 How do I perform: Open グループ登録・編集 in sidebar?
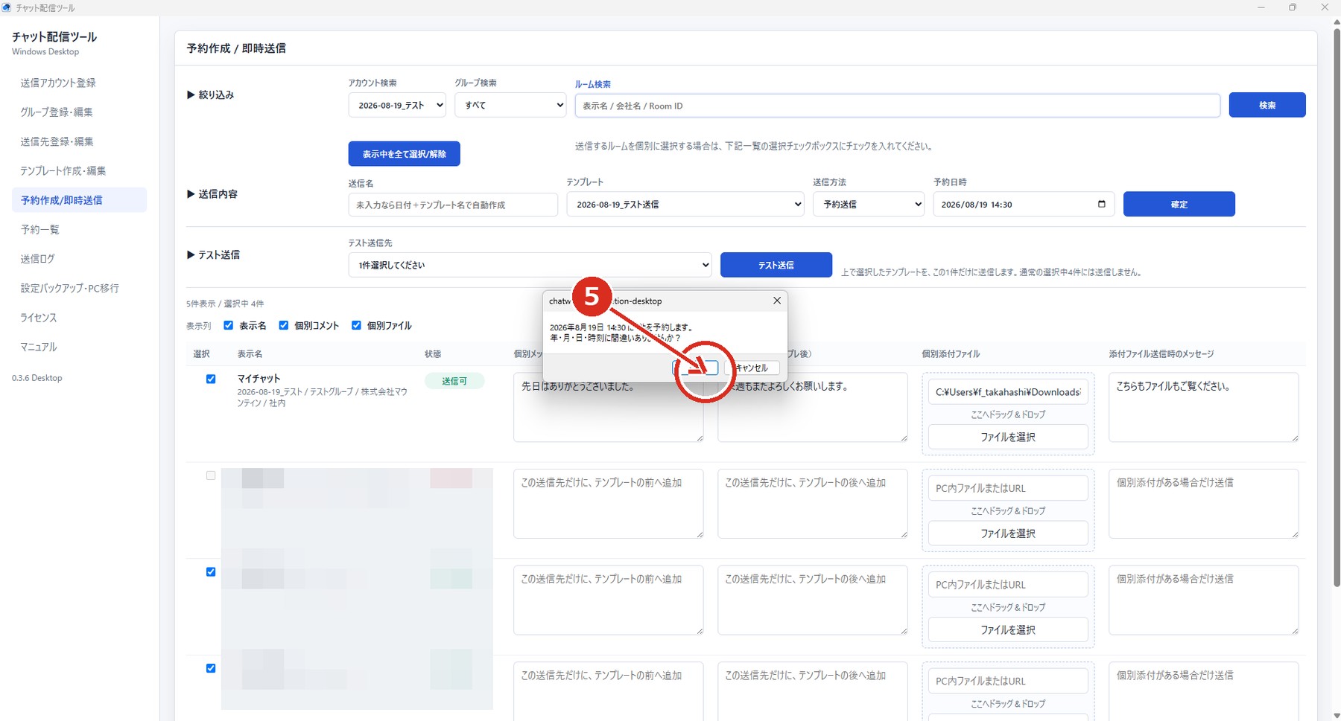coord(57,112)
